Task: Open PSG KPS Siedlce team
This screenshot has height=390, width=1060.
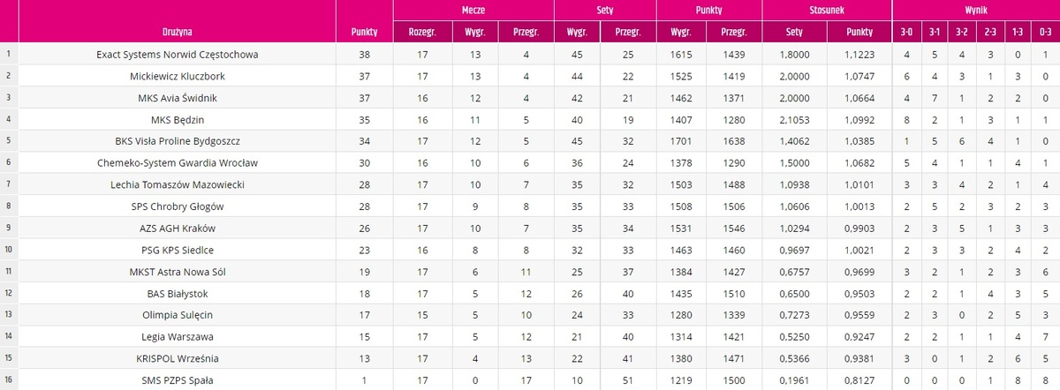Action: [178, 249]
